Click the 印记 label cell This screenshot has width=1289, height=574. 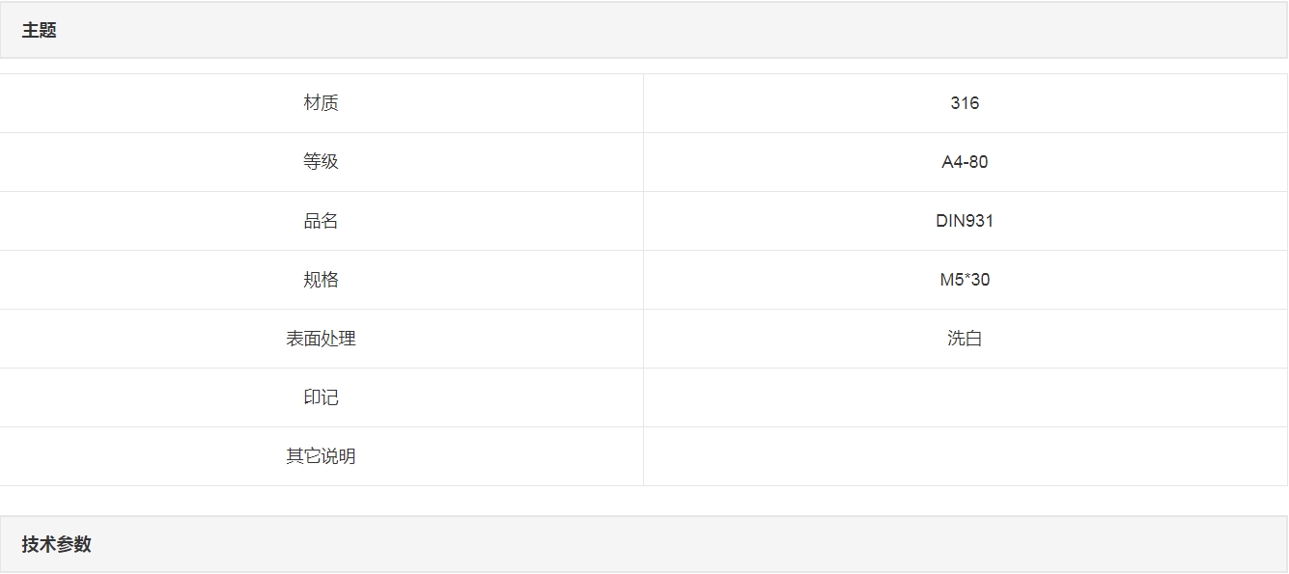pos(321,397)
